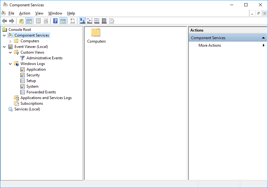Viewport: 268px width, 188px height.
Task: Select Component Services in the tree
Action: tap(32, 35)
